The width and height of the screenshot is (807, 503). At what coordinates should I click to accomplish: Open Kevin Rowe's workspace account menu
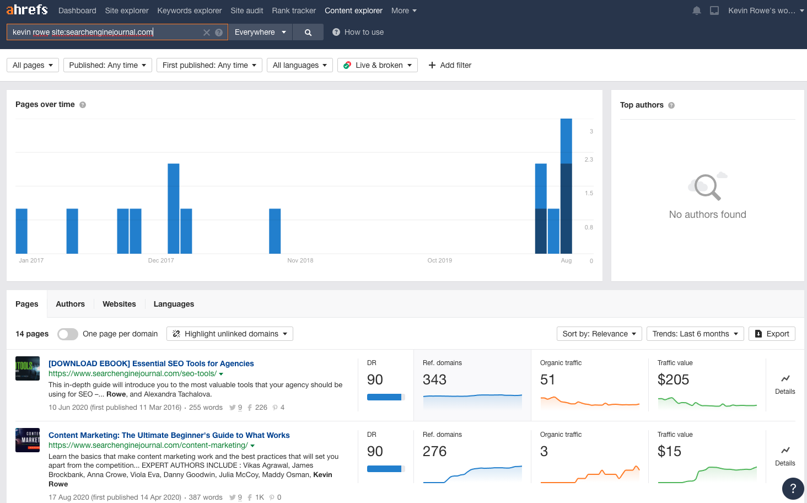click(766, 10)
